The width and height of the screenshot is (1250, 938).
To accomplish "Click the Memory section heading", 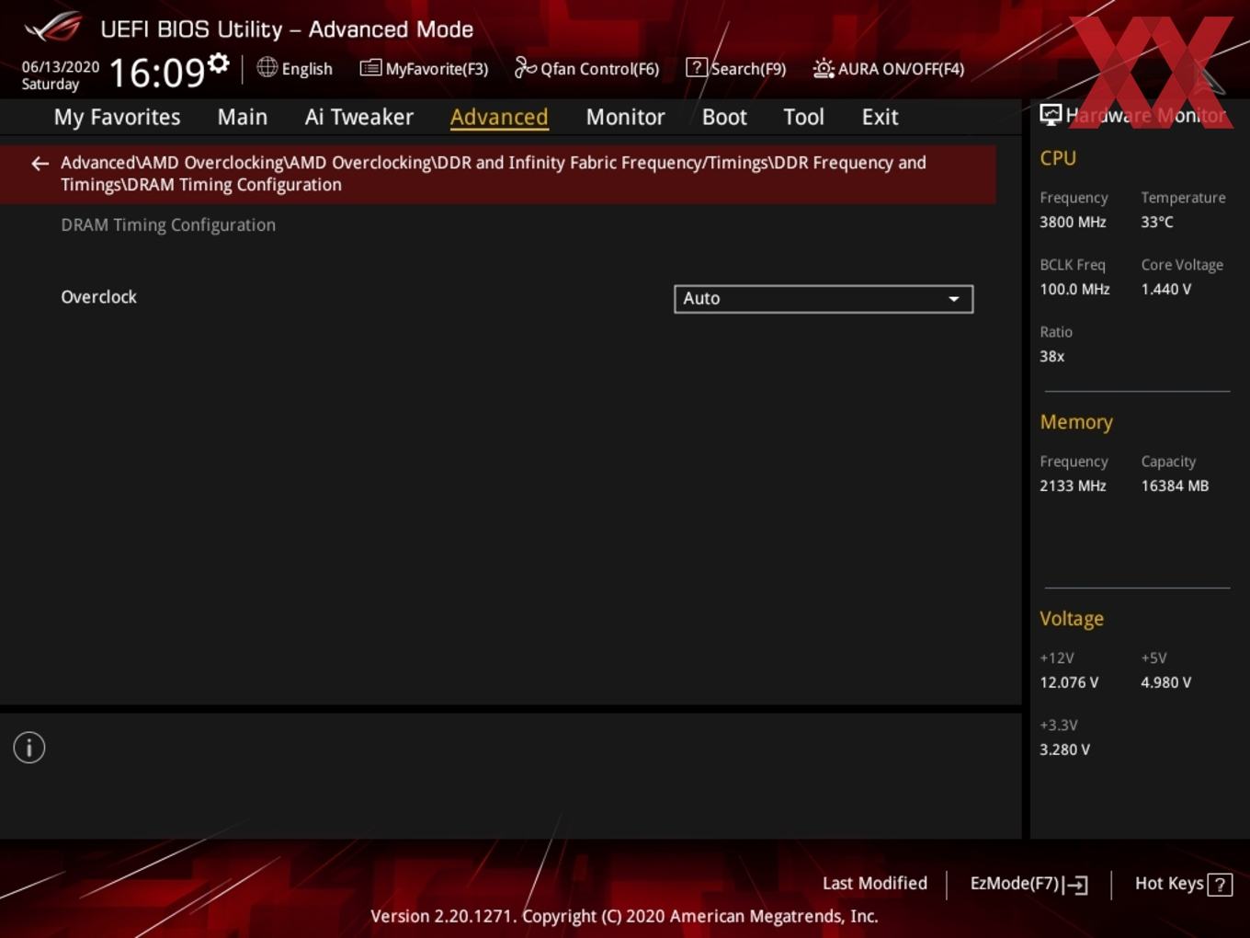I will pyautogui.click(x=1076, y=423).
